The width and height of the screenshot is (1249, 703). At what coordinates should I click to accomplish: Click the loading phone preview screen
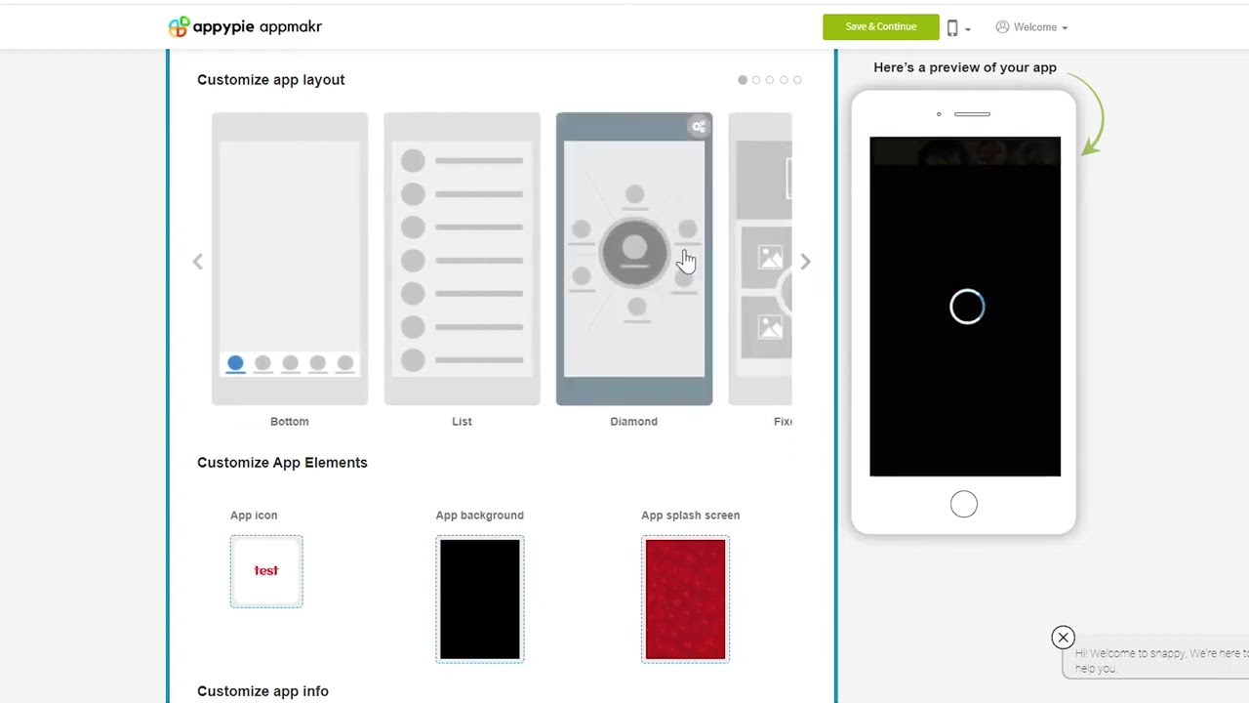click(965, 307)
